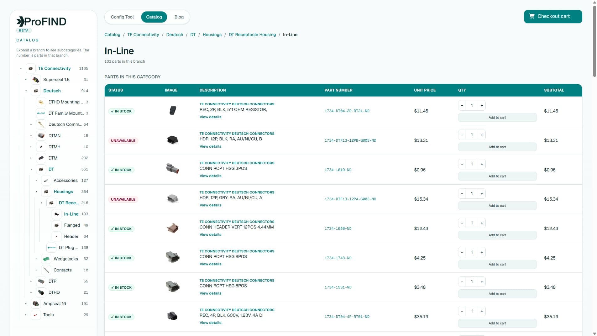Click the Deutsch Common category icon
Viewport: 597px width, 336px height.
pos(41,124)
